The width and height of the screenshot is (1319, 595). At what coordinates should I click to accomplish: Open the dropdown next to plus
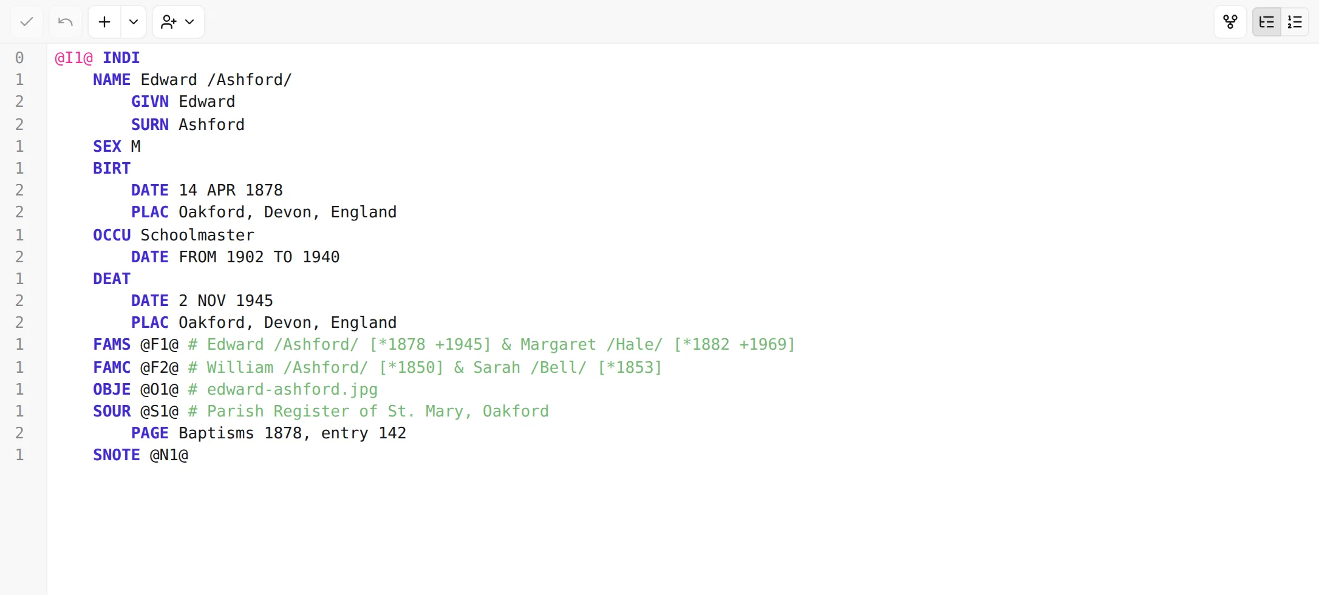point(134,22)
